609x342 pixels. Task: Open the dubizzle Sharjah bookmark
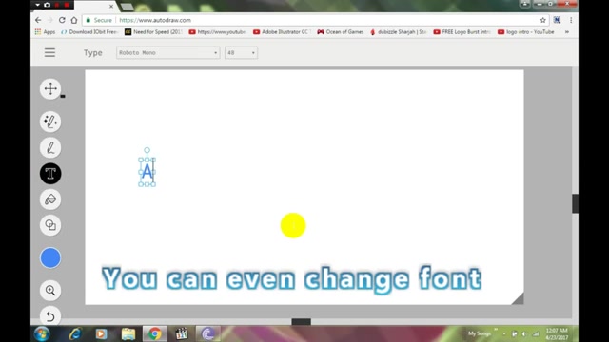(x=398, y=32)
